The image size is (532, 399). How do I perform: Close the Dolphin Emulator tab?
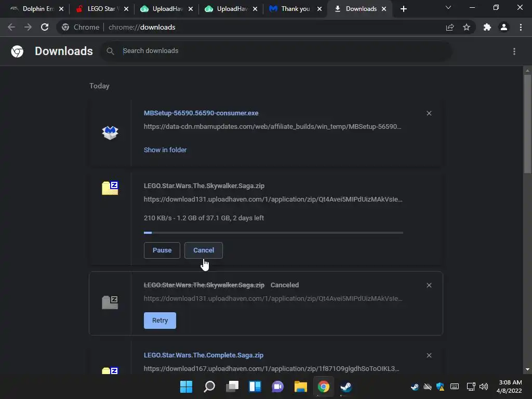pyautogui.click(x=61, y=9)
